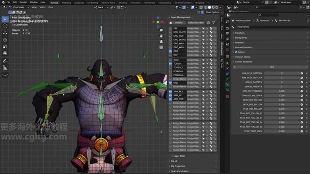Screen dimensions: 310x174
Task: Click the navigation gizmo's green Y axis
Action: coord(158,22)
